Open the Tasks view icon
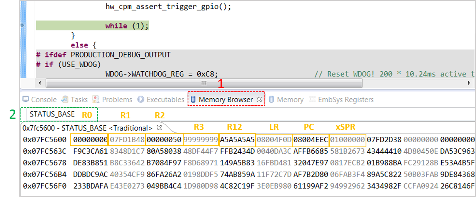 coord(65,99)
